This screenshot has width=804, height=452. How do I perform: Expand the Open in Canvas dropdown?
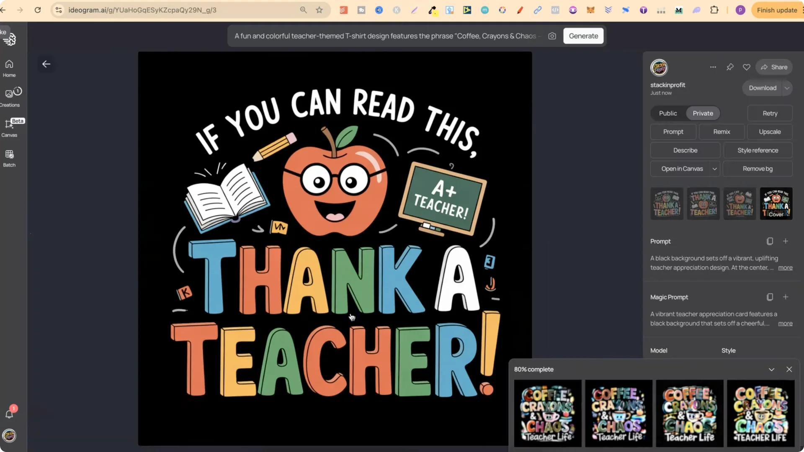pos(714,169)
